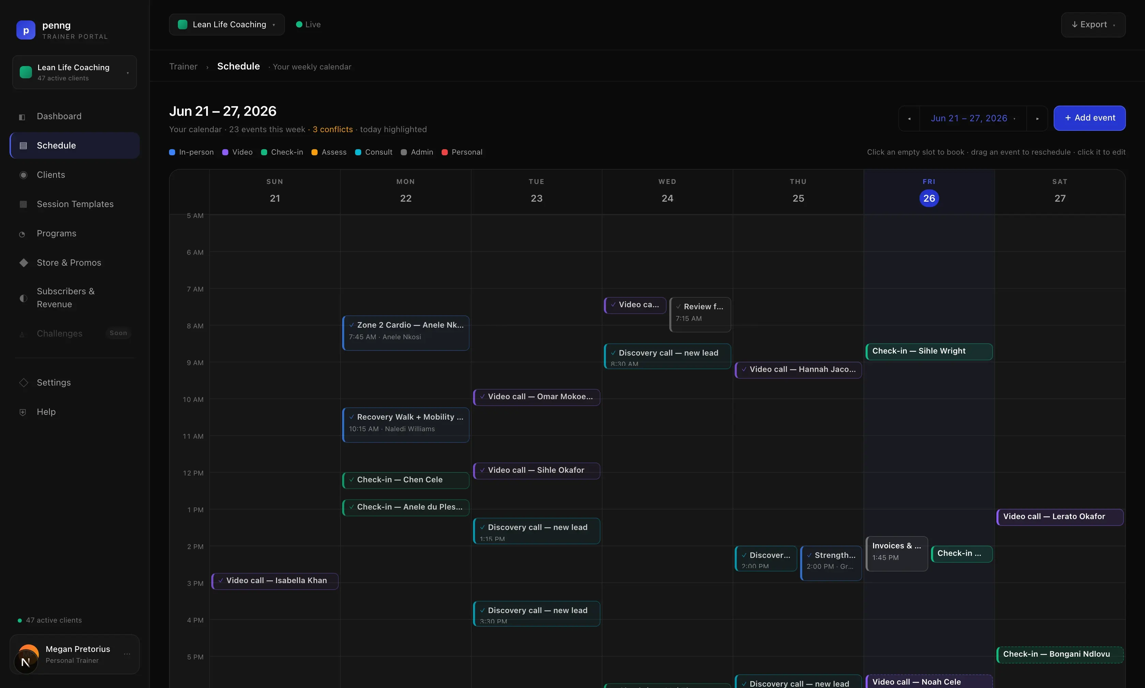This screenshot has height=688, width=1145.
Task: Click the Subscribers & Revenue icon
Action: point(23,298)
